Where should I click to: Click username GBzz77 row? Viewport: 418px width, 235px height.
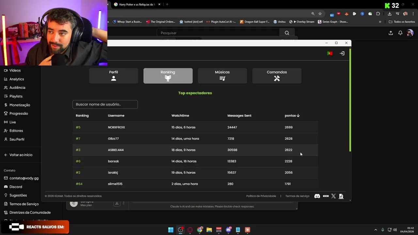click(113, 139)
